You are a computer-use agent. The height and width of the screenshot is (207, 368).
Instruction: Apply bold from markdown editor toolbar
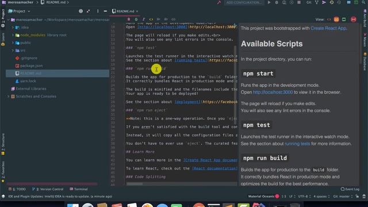pos(129,19)
